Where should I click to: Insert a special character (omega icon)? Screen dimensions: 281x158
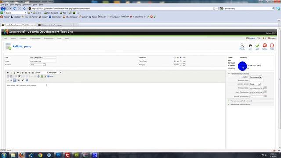27,80
